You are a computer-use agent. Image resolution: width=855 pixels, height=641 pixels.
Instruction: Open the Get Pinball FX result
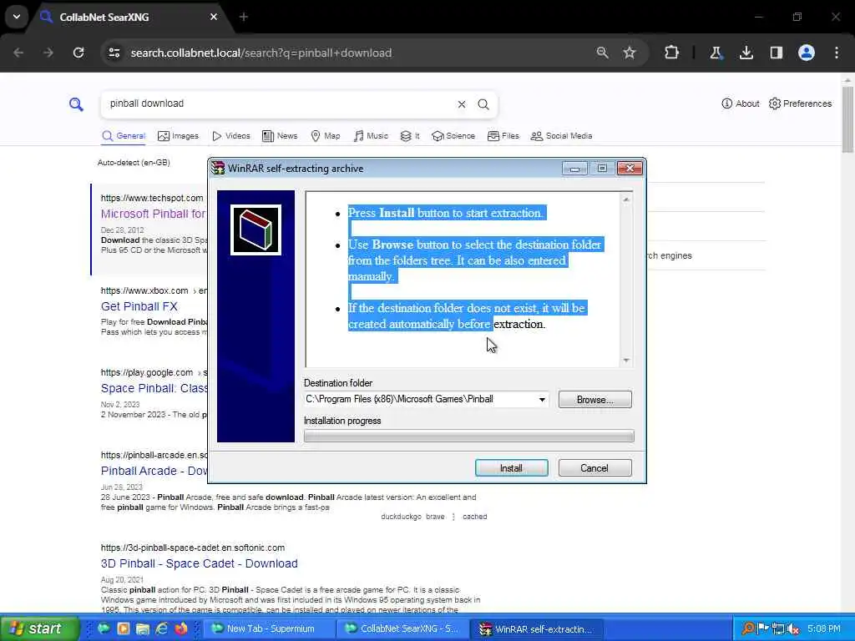pos(139,306)
